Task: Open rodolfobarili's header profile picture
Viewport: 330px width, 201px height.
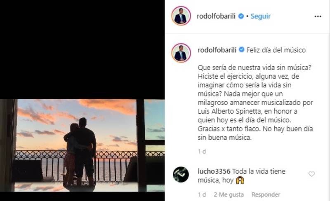Action: coord(181,16)
